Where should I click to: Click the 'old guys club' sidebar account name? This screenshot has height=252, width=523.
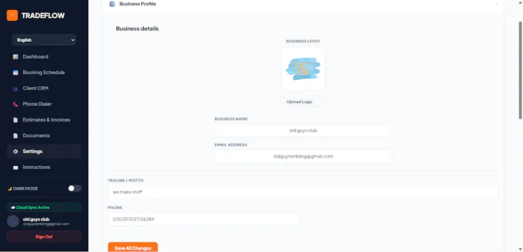click(x=36, y=219)
